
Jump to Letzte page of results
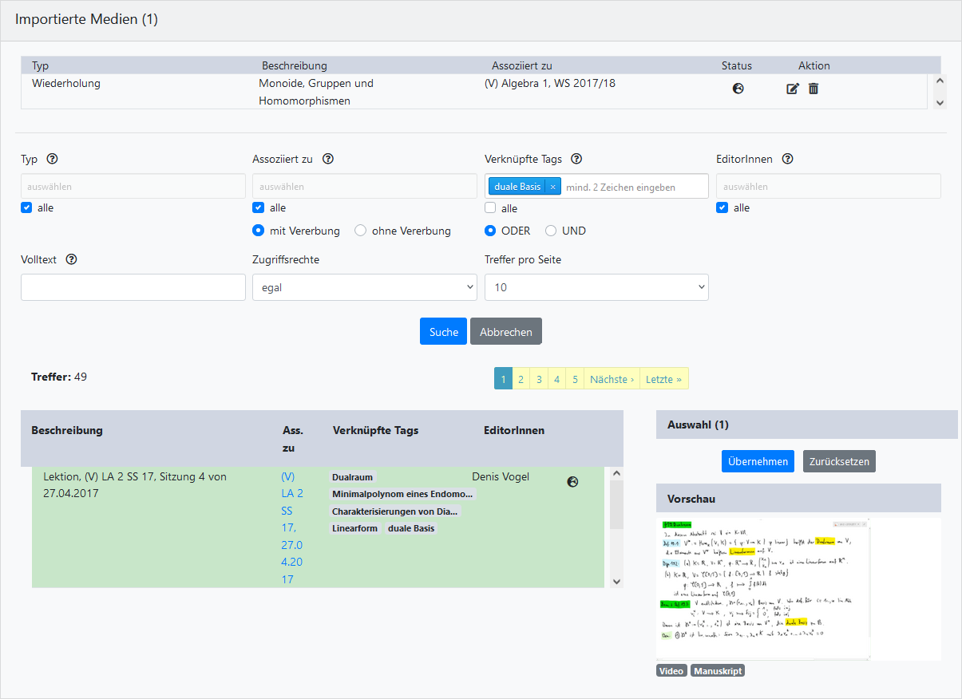point(663,379)
